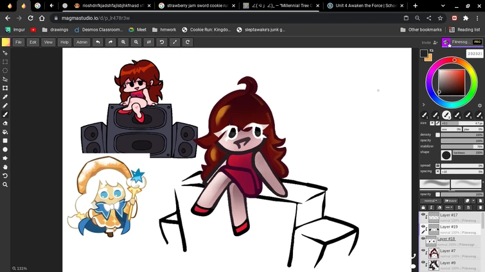Select the Eyedropper tool in left toolbar
The width and height of the screenshot is (485, 272).
pos(5,97)
